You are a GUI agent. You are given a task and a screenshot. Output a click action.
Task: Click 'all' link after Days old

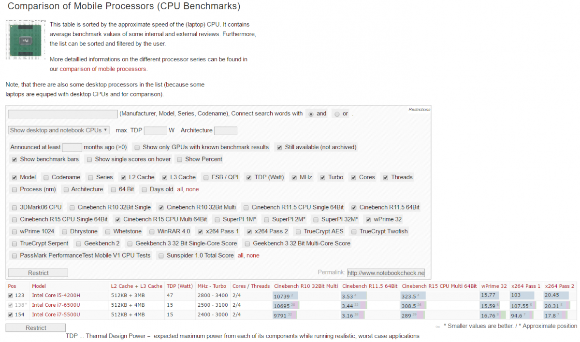[x=180, y=189]
